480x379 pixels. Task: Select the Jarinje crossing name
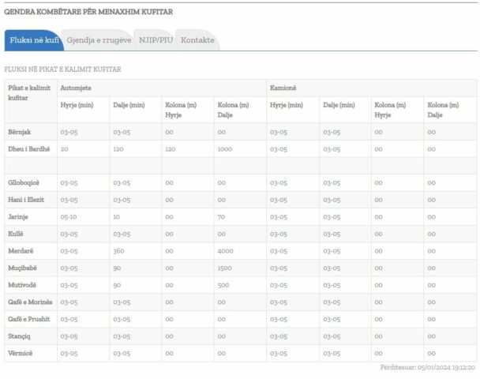[x=20, y=216]
